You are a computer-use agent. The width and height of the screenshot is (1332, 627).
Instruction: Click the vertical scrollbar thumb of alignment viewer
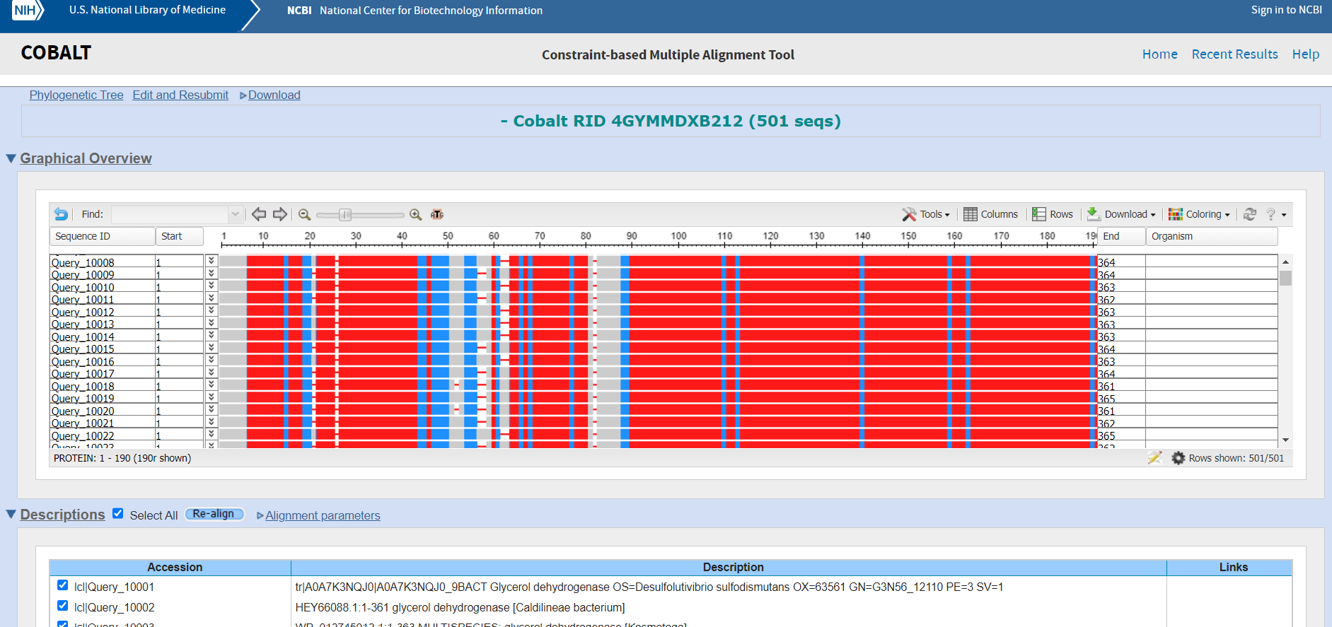pyautogui.click(x=1285, y=277)
